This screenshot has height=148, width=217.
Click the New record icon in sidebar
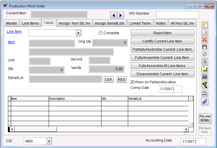pyautogui.click(x=205, y=25)
